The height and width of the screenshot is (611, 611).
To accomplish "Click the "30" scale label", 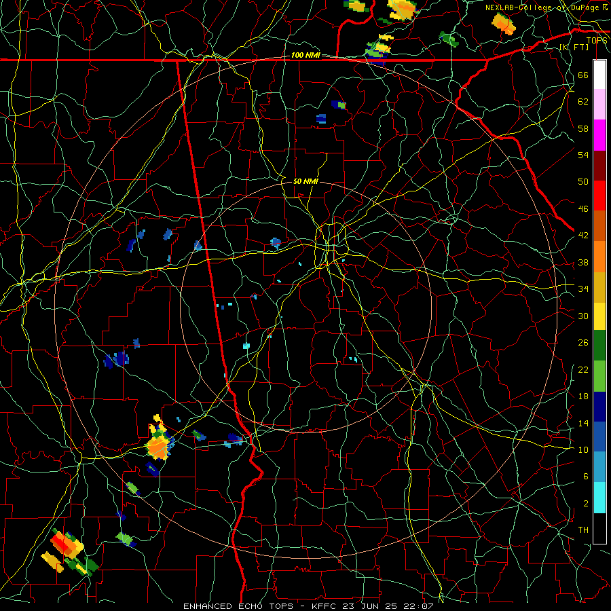I will pyautogui.click(x=583, y=316).
